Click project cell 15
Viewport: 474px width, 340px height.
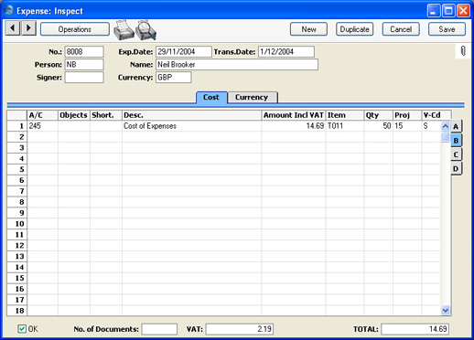pyautogui.click(x=407, y=126)
